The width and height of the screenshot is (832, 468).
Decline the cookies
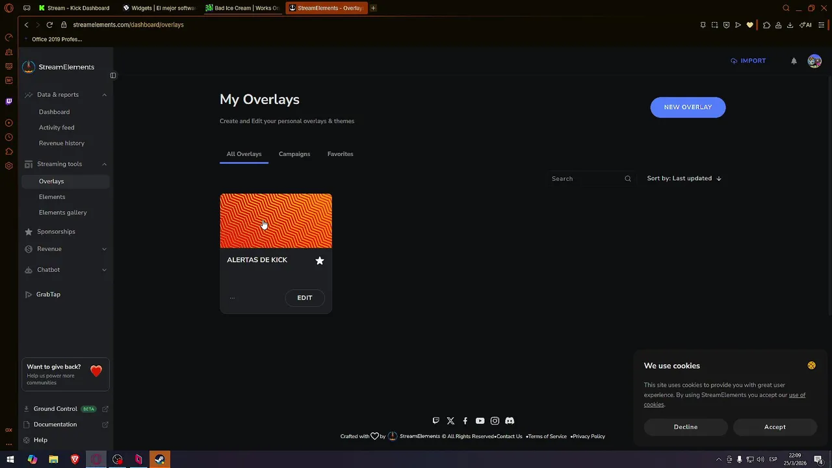click(x=686, y=427)
